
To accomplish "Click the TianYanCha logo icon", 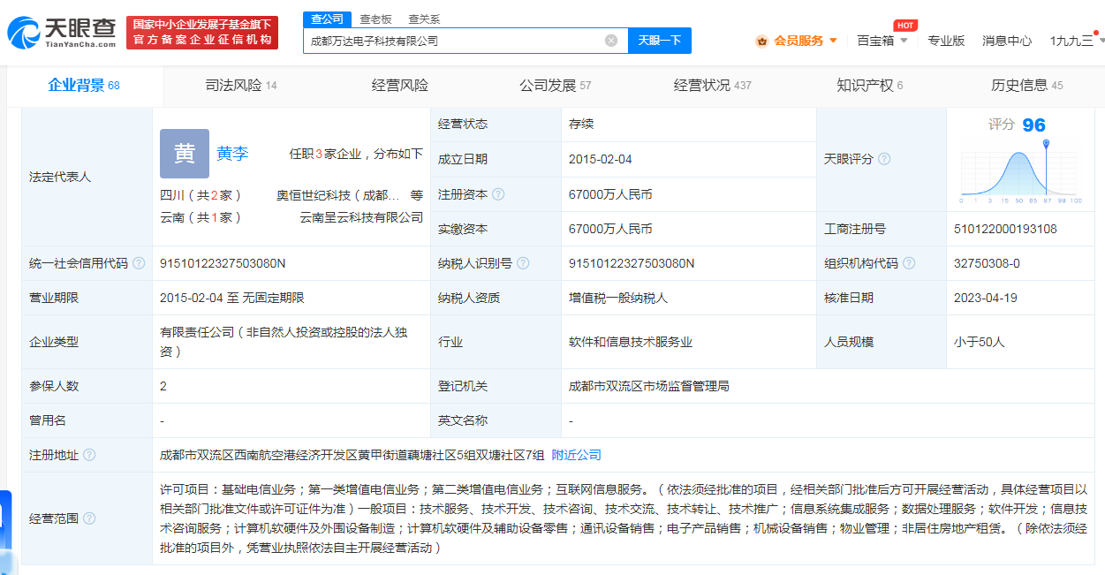I will 24,33.
